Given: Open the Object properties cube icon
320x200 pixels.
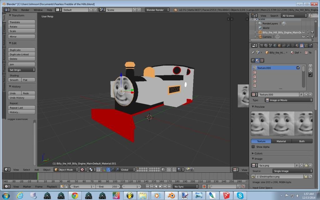Looking at the screenshot, I should (279, 46).
